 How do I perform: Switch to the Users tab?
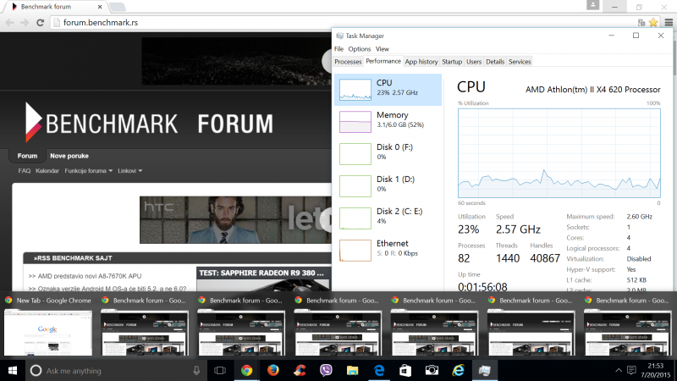click(474, 62)
